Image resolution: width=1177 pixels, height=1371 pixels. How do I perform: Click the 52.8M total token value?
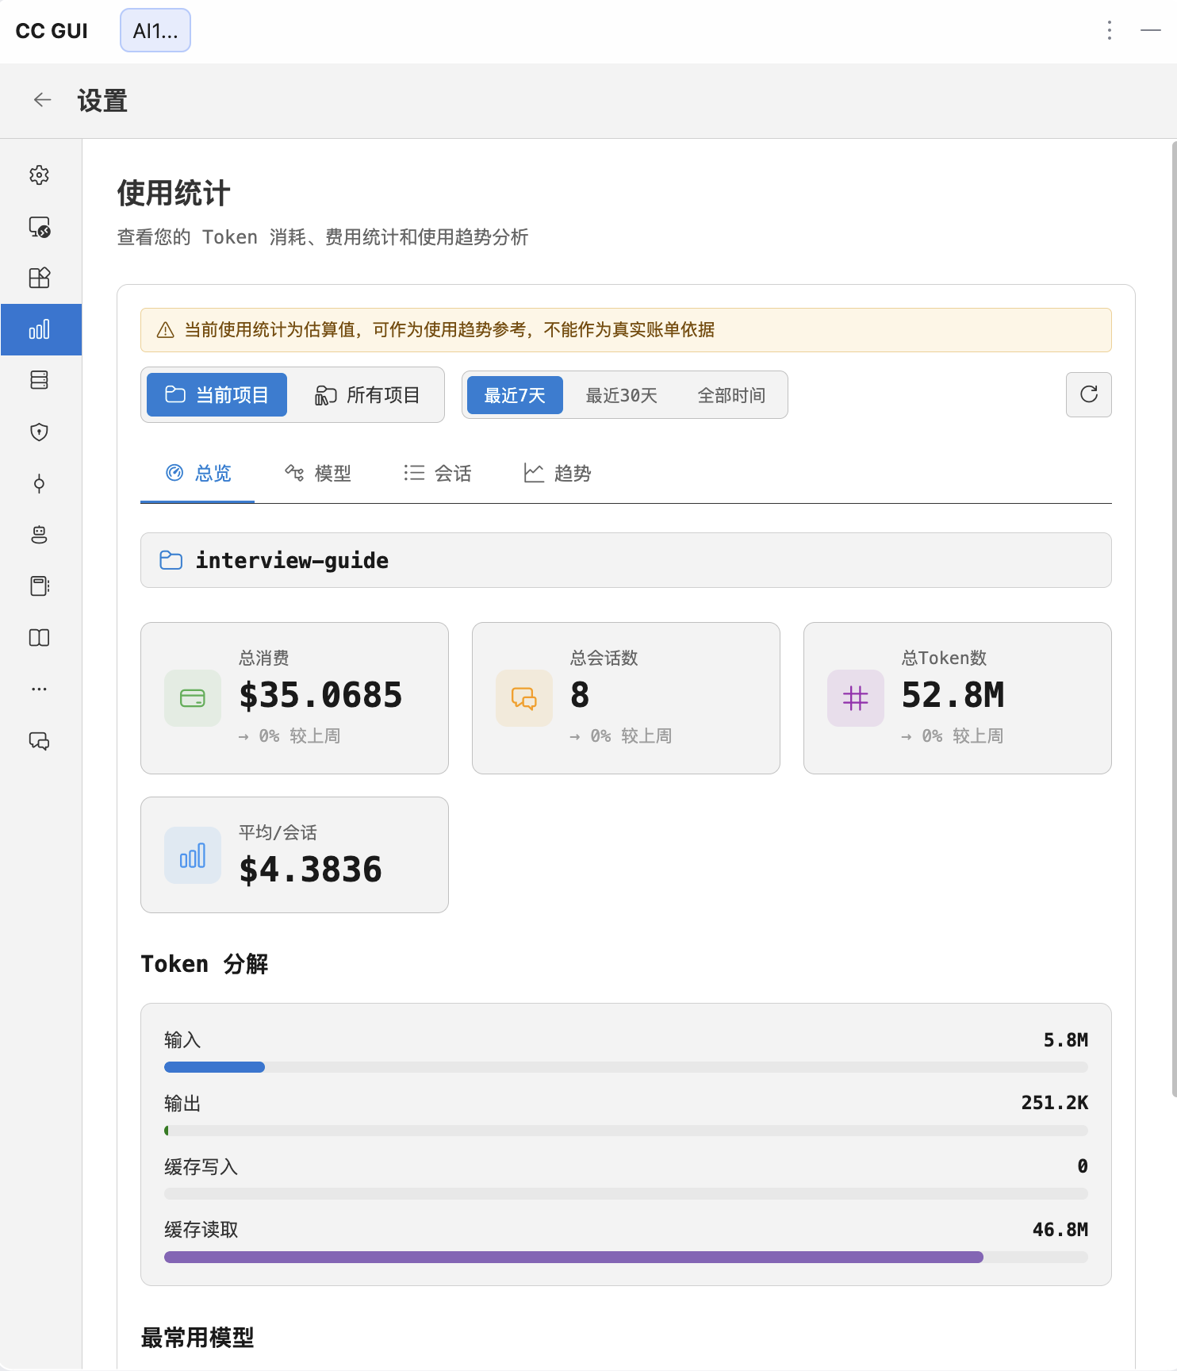tap(953, 695)
